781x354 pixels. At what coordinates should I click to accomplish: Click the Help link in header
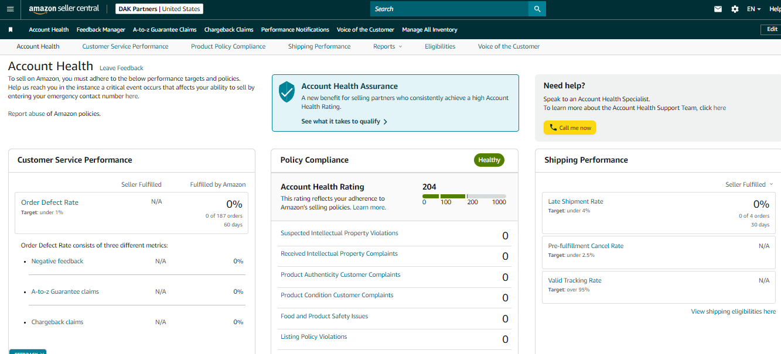tap(775, 9)
